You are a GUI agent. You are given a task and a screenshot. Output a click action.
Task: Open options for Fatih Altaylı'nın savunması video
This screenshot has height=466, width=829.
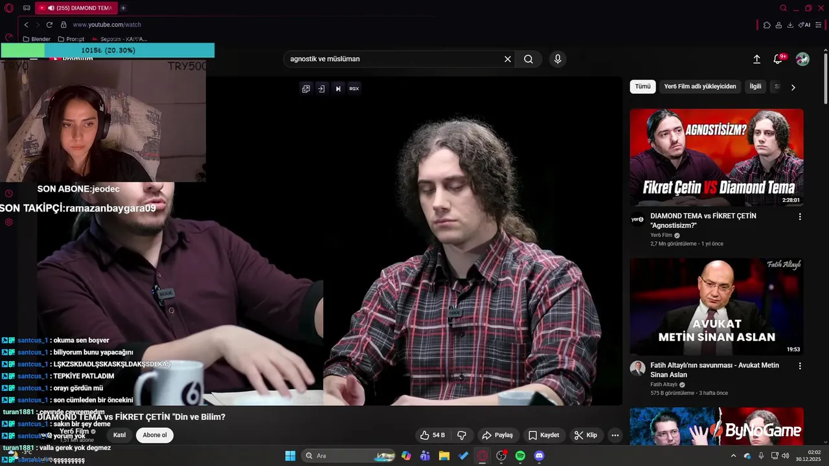800,366
